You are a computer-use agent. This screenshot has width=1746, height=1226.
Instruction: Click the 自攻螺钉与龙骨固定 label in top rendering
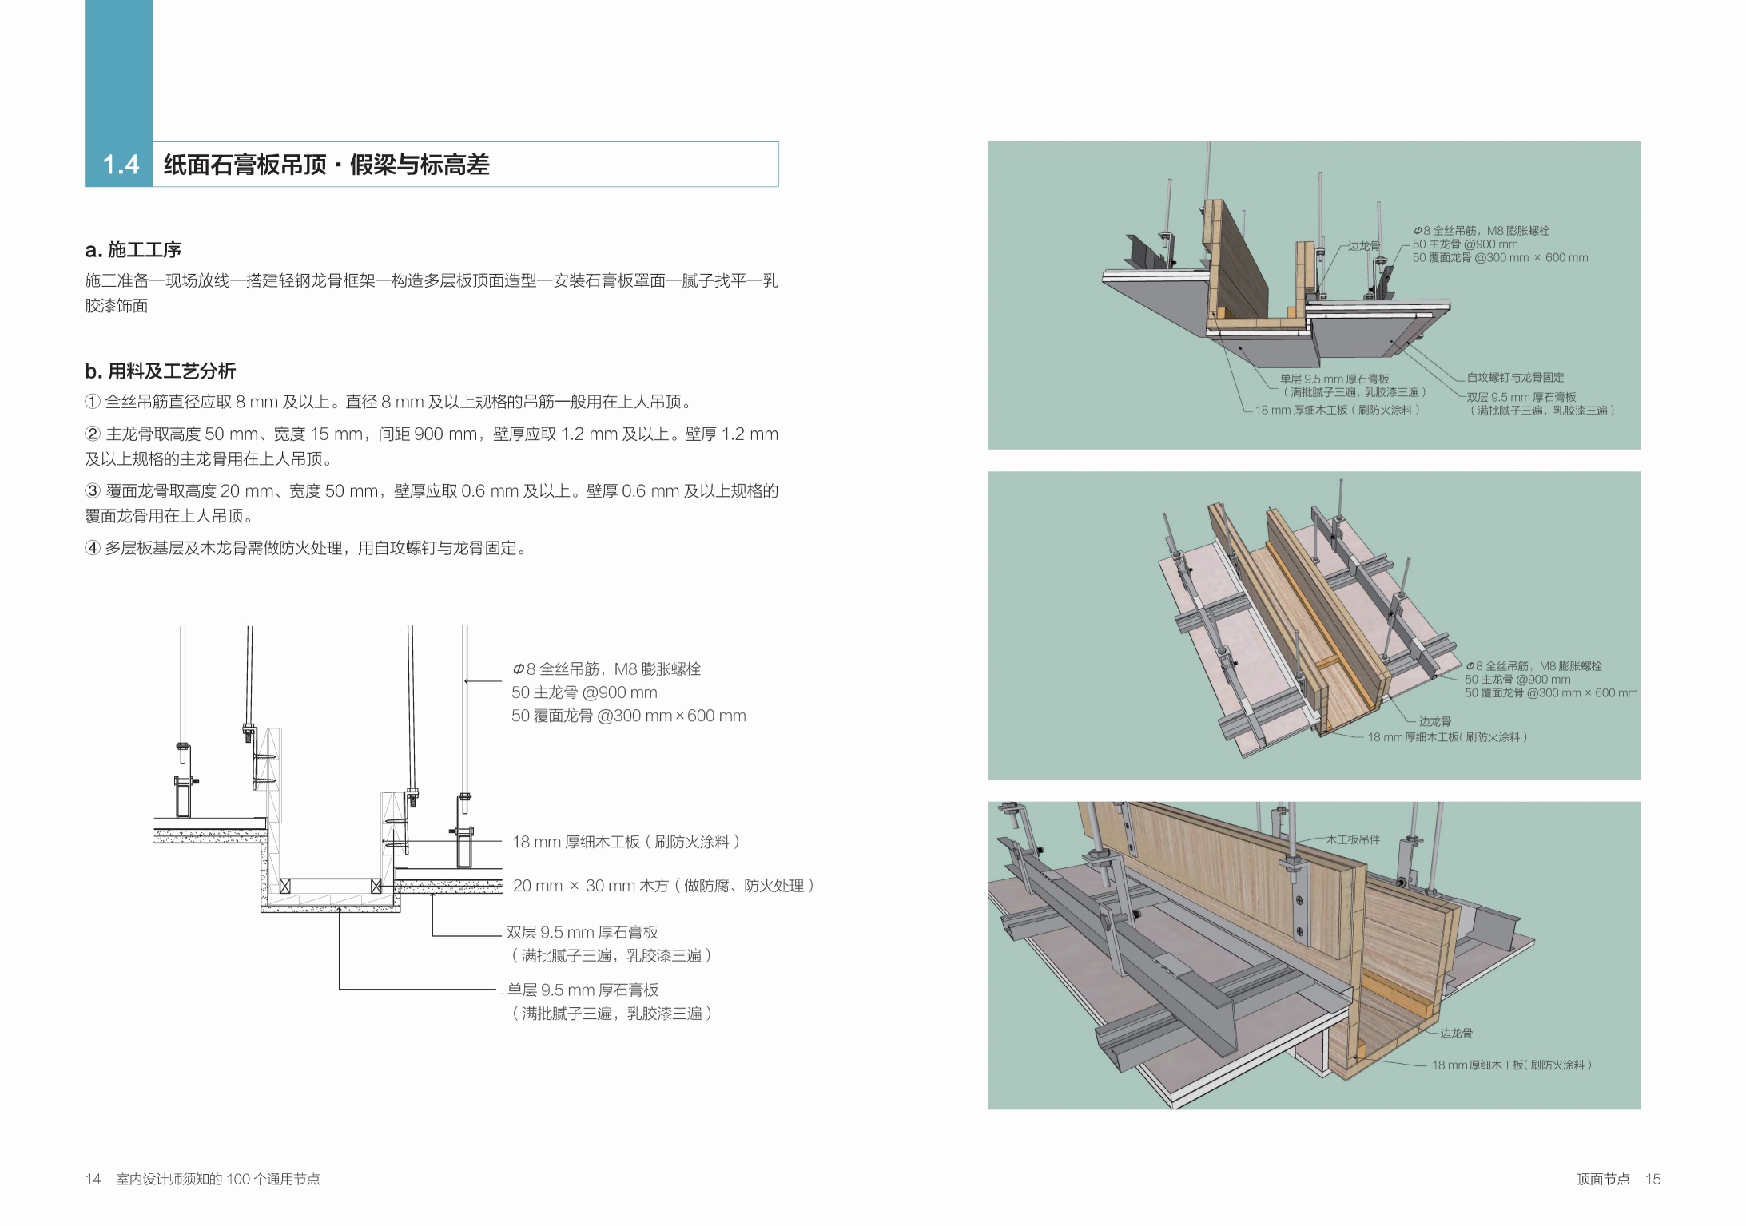click(1515, 377)
